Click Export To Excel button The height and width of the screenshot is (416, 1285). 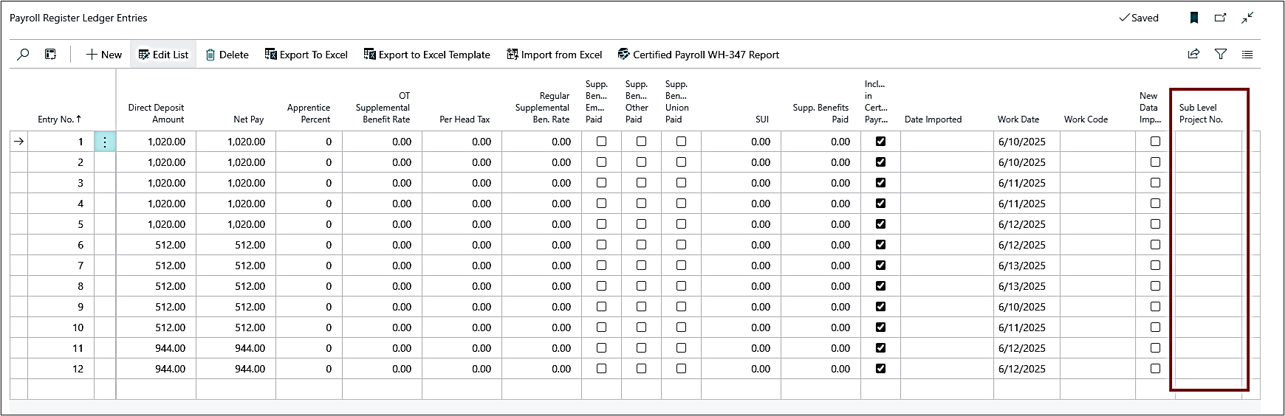[306, 55]
